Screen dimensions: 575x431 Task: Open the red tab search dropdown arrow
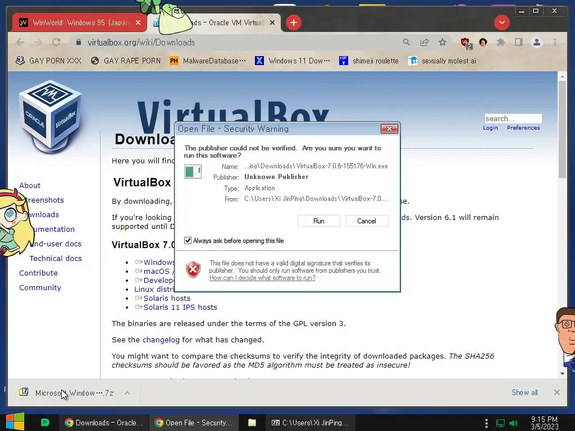pyautogui.click(x=501, y=22)
